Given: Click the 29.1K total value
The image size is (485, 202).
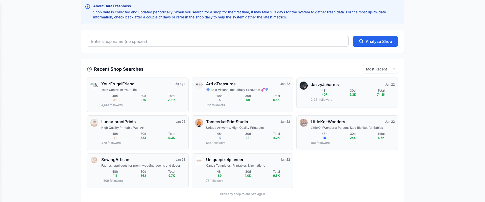Looking at the screenshot, I should [172, 100].
